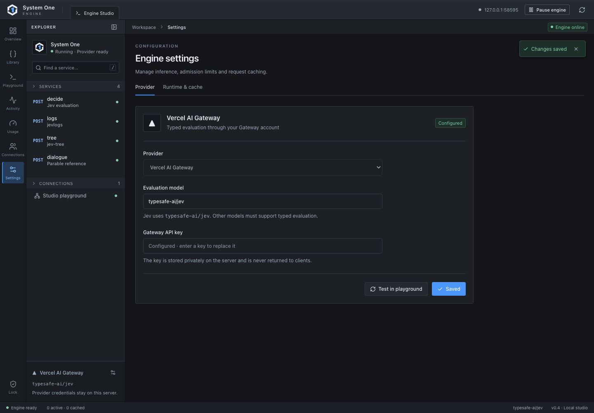Click v0.4 · Local studio text

570,408
